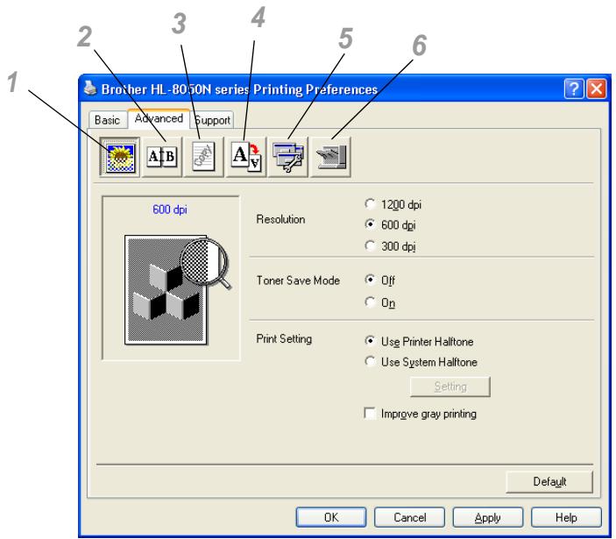Choose Use Printer Halftone
The image size is (616, 539).
point(419,342)
